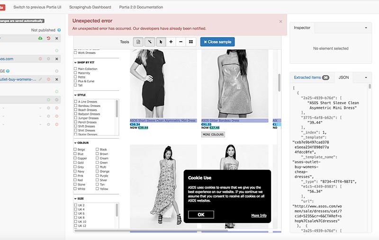Click the green cloud publish icon
Image resolution: width=379 pixels, height=240 pixels.
[x=40, y=38]
